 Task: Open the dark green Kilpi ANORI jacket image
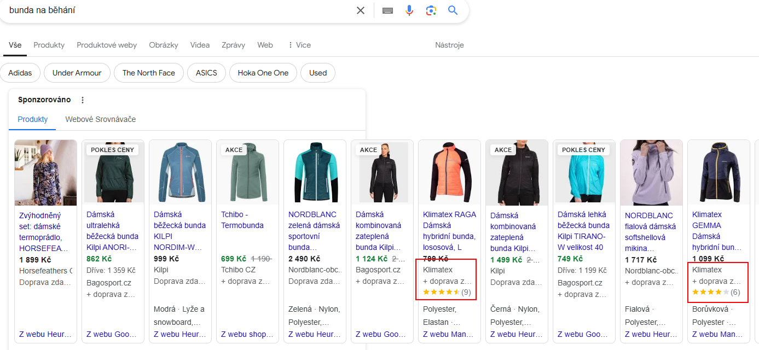(x=113, y=172)
